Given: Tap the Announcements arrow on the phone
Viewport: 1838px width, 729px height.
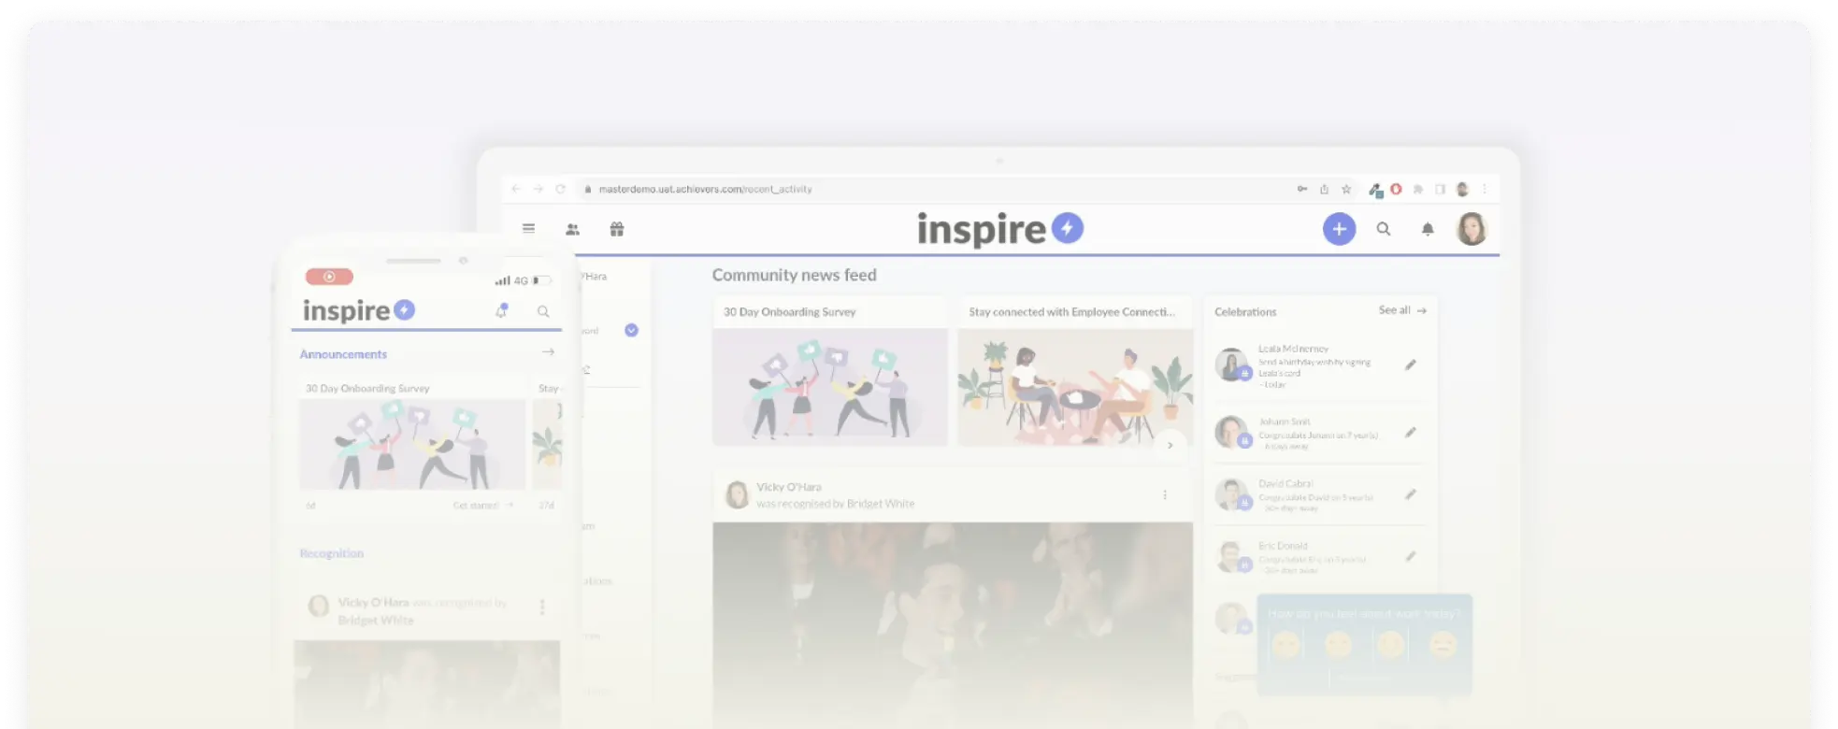Looking at the screenshot, I should (548, 352).
